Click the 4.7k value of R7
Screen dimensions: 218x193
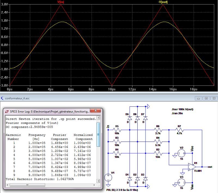pos(179,133)
